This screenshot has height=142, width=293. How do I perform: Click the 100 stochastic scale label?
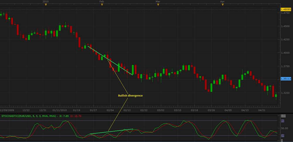click(283, 116)
